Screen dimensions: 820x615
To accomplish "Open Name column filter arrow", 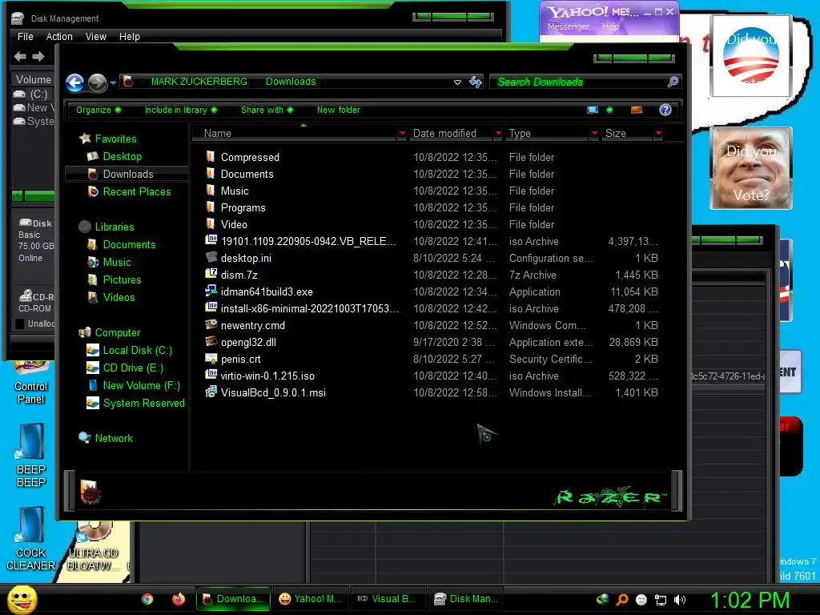I will click(402, 134).
